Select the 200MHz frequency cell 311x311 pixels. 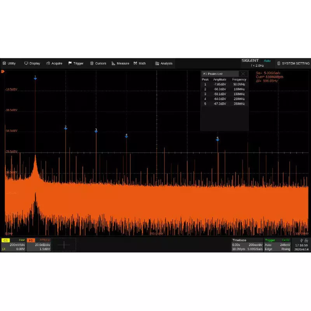point(239,99)
